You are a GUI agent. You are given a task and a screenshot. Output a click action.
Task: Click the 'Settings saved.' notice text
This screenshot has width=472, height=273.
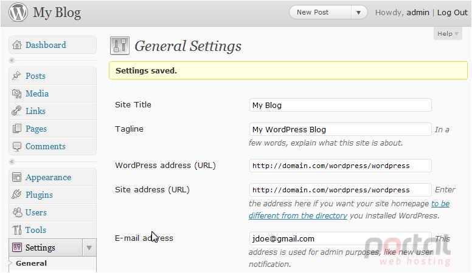tap(146, 71)
